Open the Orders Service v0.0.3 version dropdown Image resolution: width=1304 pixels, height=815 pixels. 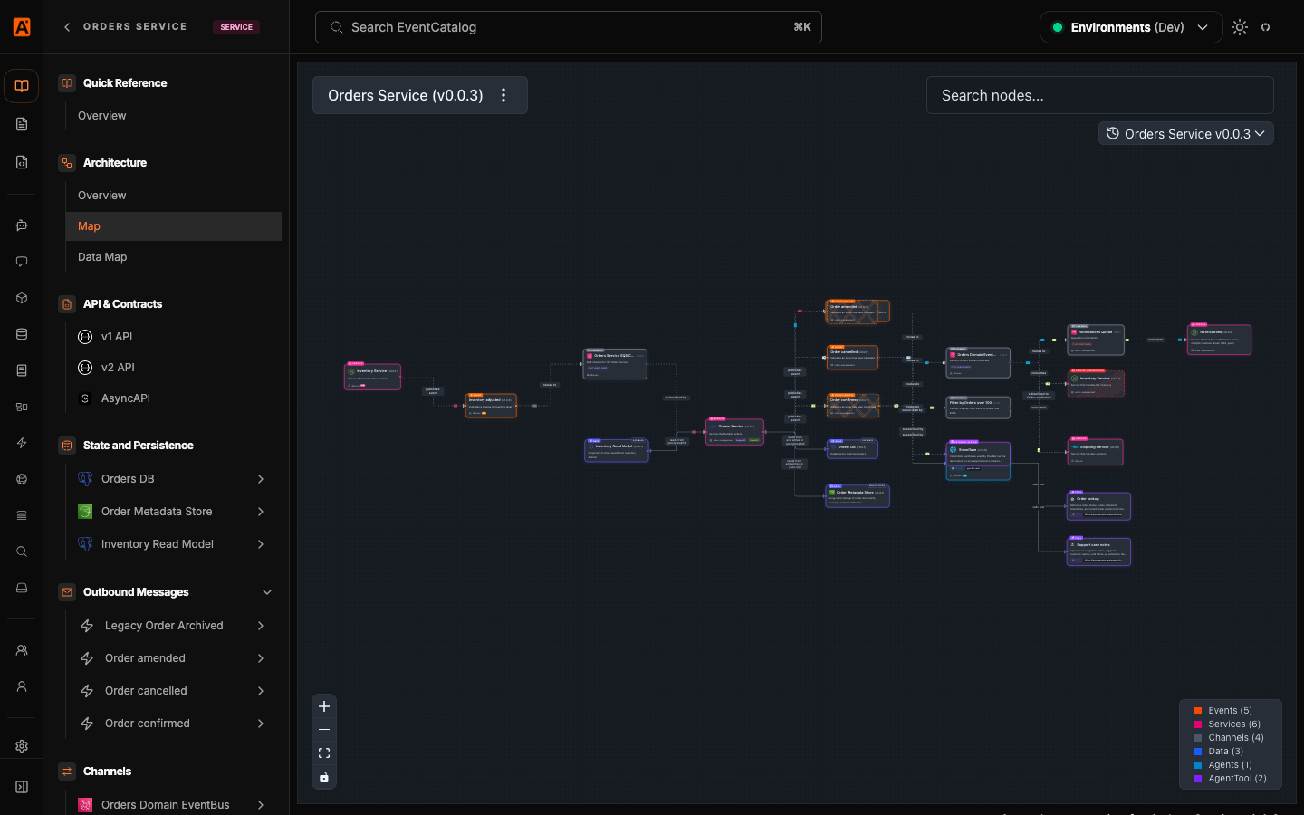coord(1186,133)
